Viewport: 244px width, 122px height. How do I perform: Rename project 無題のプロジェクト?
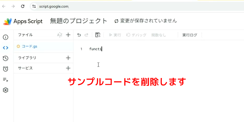(x=79, y=21)
